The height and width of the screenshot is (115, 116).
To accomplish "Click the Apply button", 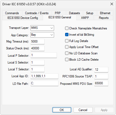I will pos(104,110).
